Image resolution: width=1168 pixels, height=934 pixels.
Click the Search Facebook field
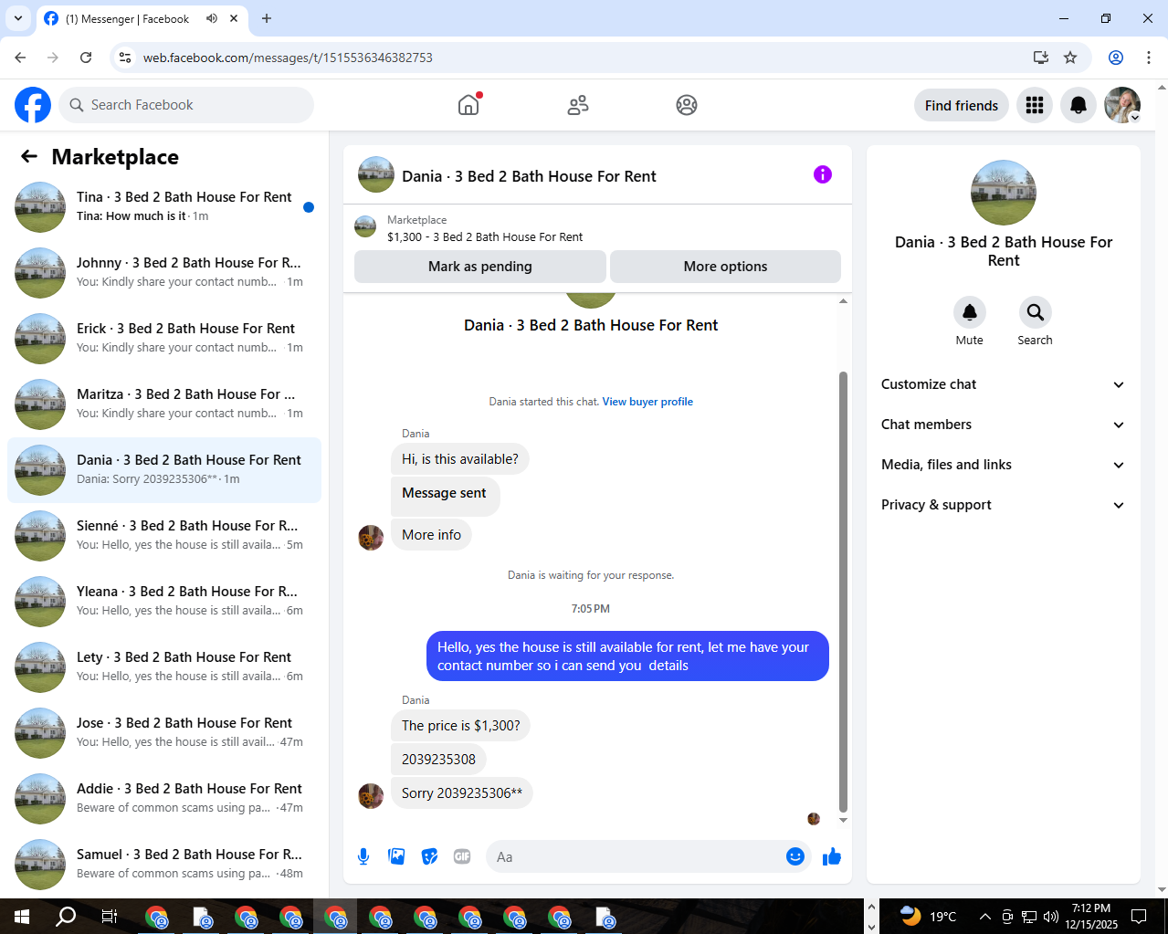click(186, 105)
